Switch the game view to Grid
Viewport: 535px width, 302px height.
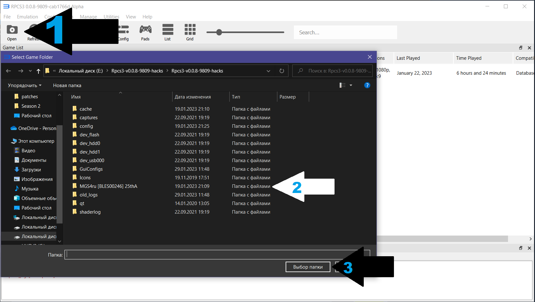190,33
